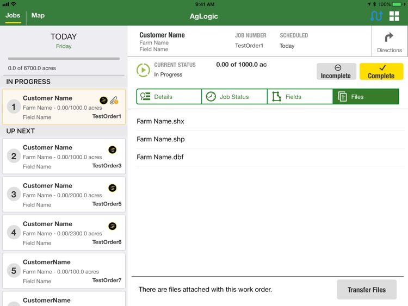Open the TestOrder6 job card
Viewport: 408px width, 306px height.
[64, 233]
